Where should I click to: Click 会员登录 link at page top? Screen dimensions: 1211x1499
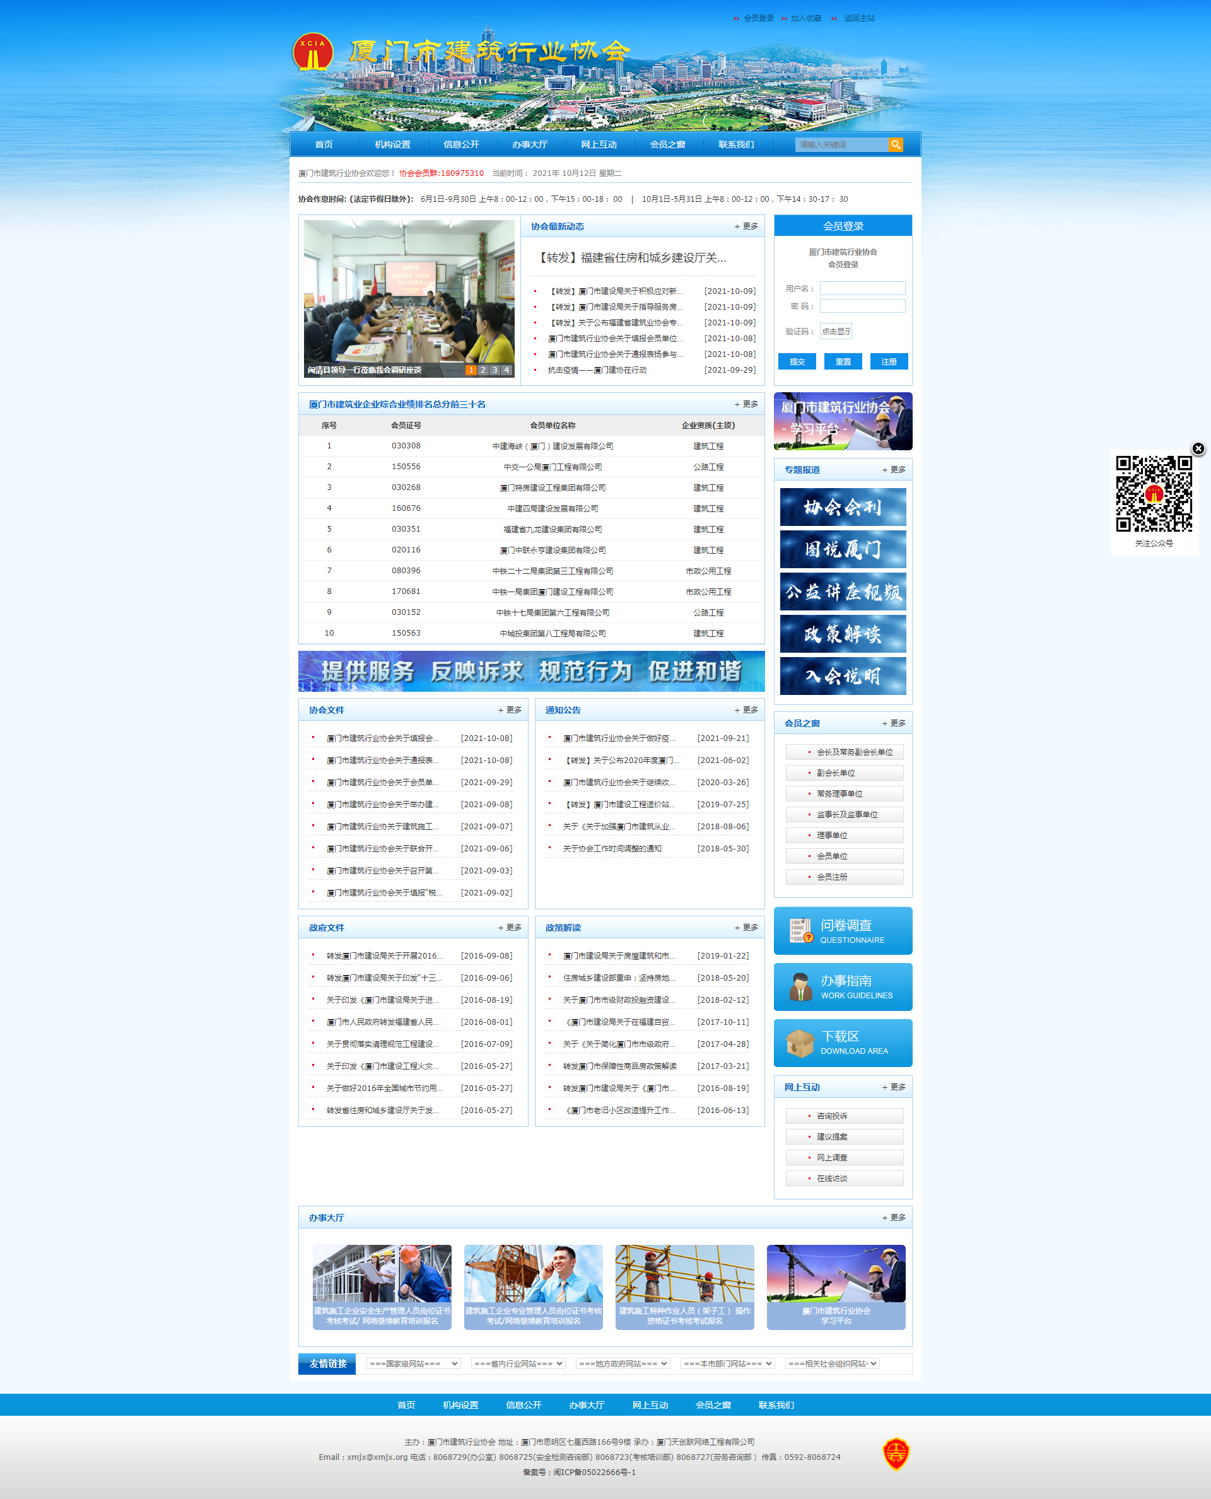[x=758, y=18]
